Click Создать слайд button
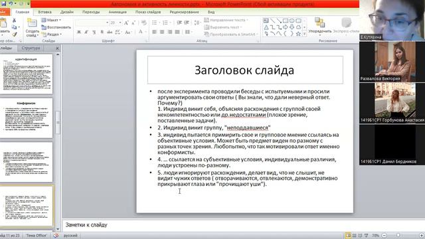The image size is (425, 239). point(33,28)
